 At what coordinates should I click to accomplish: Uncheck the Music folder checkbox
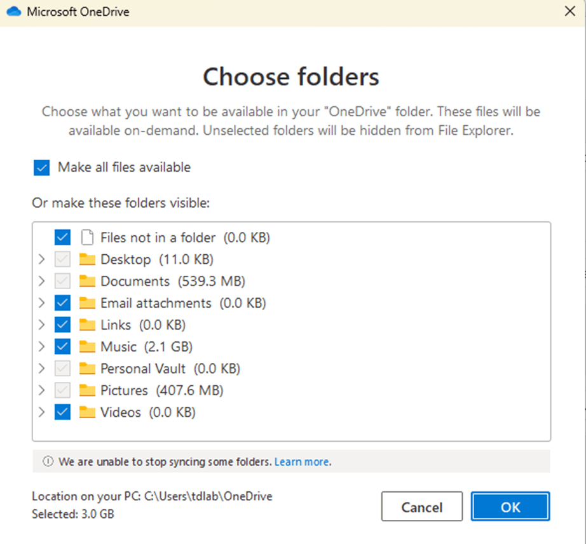(62, 347)
